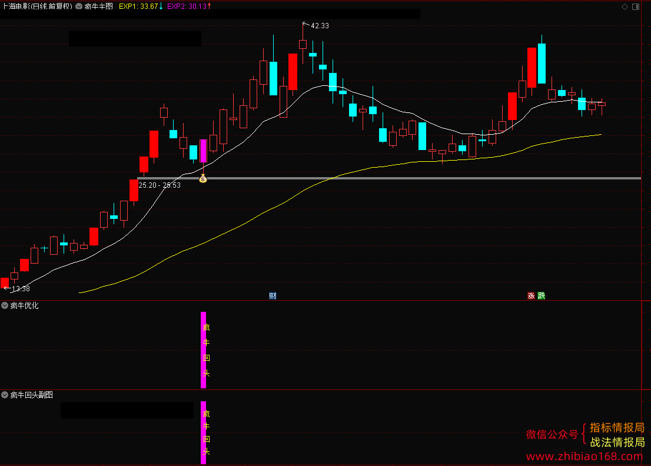Viewport: 651px width, 466px height.
Task: Click the diamond icon at top right
Action: (625, 6)
